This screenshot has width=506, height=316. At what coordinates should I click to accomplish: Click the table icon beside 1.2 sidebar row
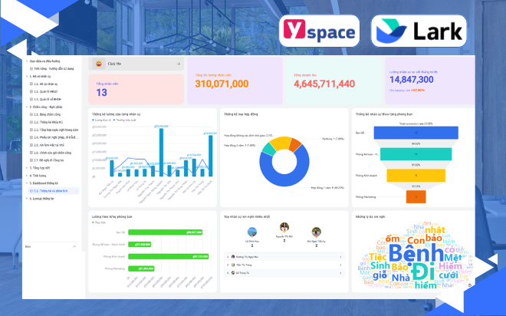31,92
